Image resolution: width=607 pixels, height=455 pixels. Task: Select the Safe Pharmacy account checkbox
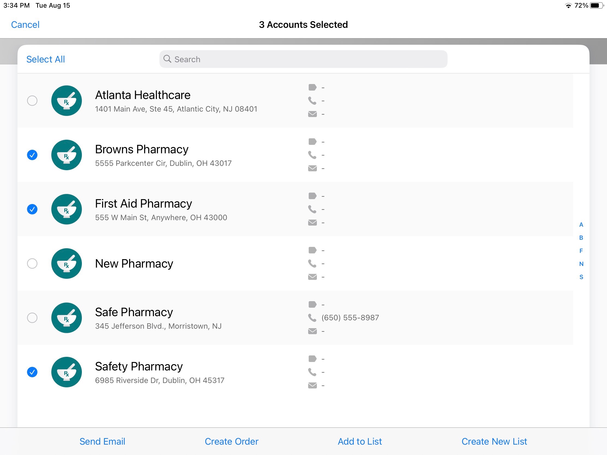coord(32,318)
